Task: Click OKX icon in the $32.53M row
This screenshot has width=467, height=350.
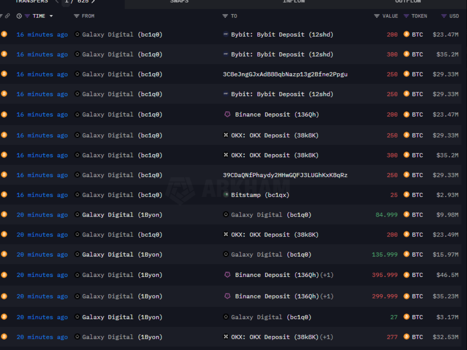Action: click(226, 337)
